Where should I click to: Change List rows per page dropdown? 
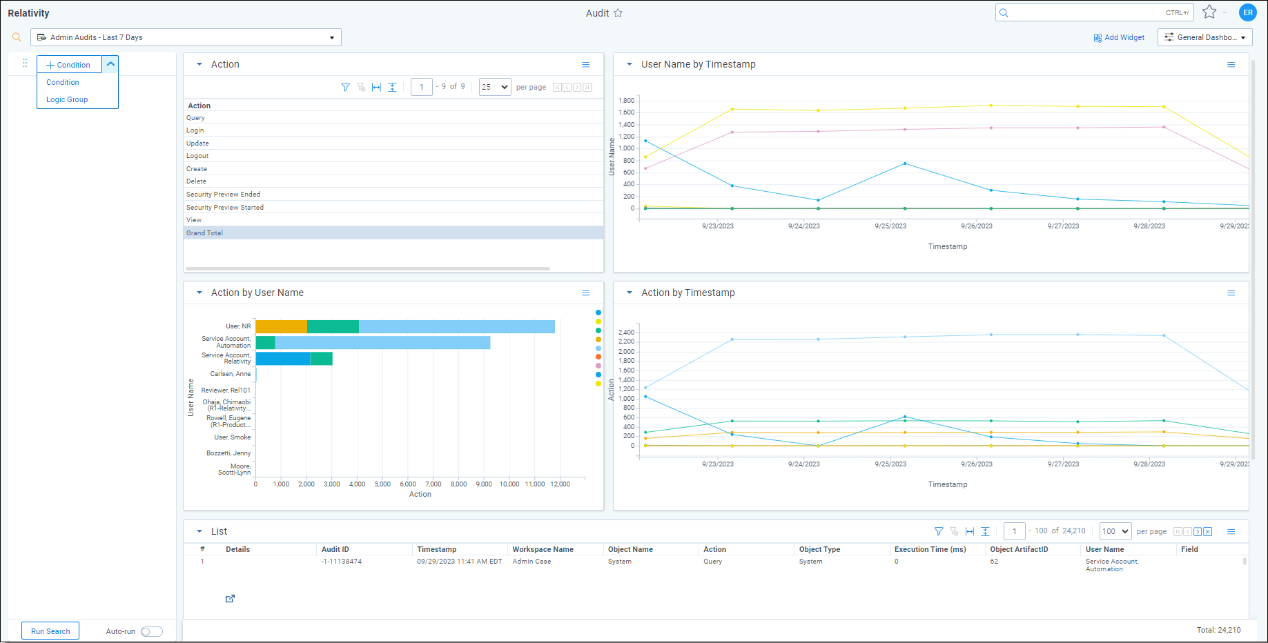tap(1115, 531)
